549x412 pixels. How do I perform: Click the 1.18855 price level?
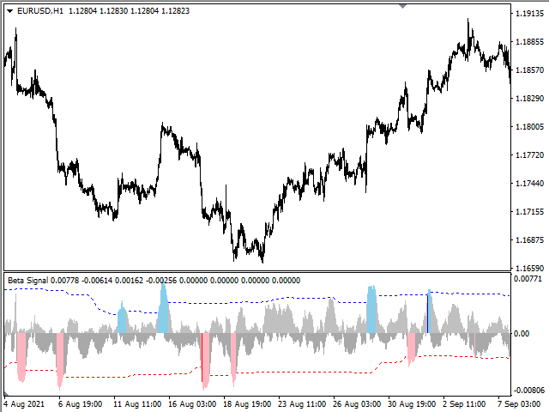pyautogui.click(x=530, y=42)
